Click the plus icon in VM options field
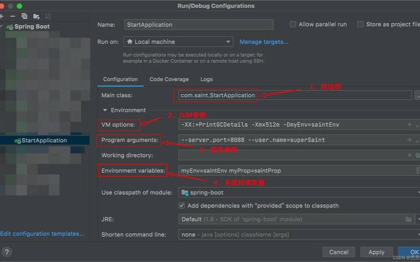 coord(409,125)
